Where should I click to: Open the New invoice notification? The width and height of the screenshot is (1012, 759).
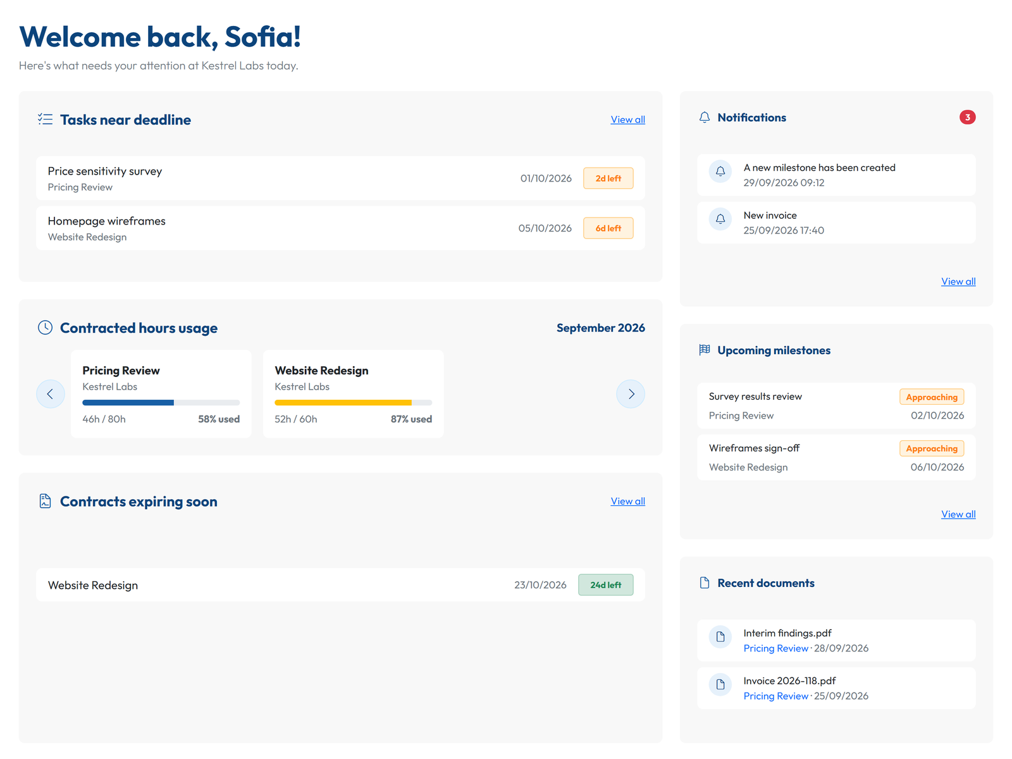coord(836,223)
